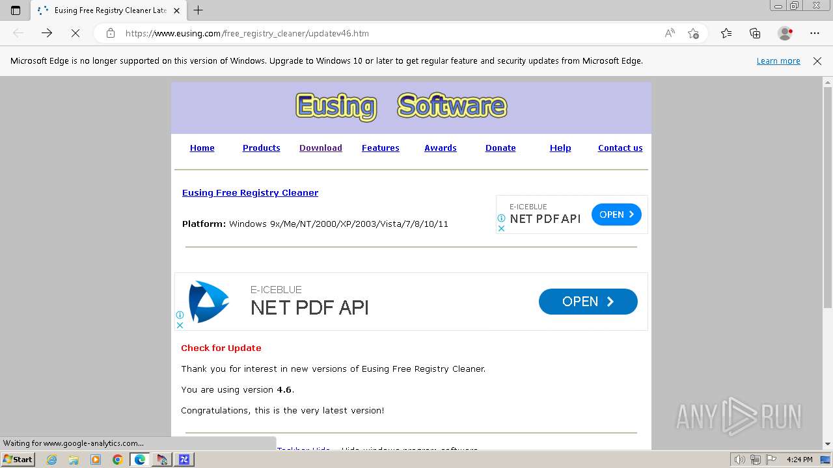Open the tab actions menu icon
The width and height of the screenshot is (833, 468).
point(16,10)
